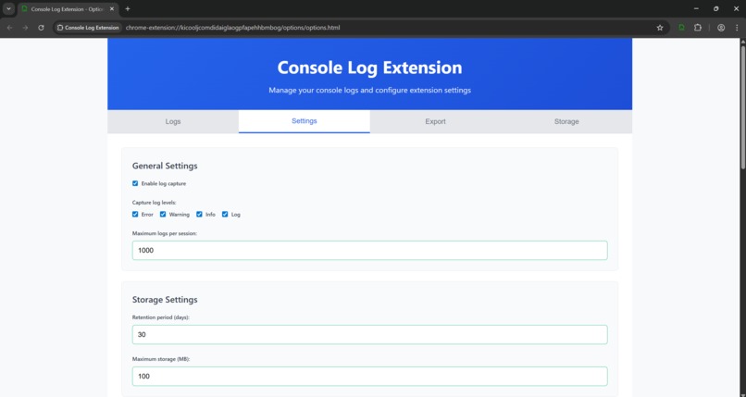Open the Chrome profile icon
Screen dimensions: 746x397
click(x=721, y=28)
